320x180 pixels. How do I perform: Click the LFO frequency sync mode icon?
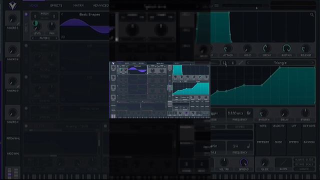tap(249, 113)
